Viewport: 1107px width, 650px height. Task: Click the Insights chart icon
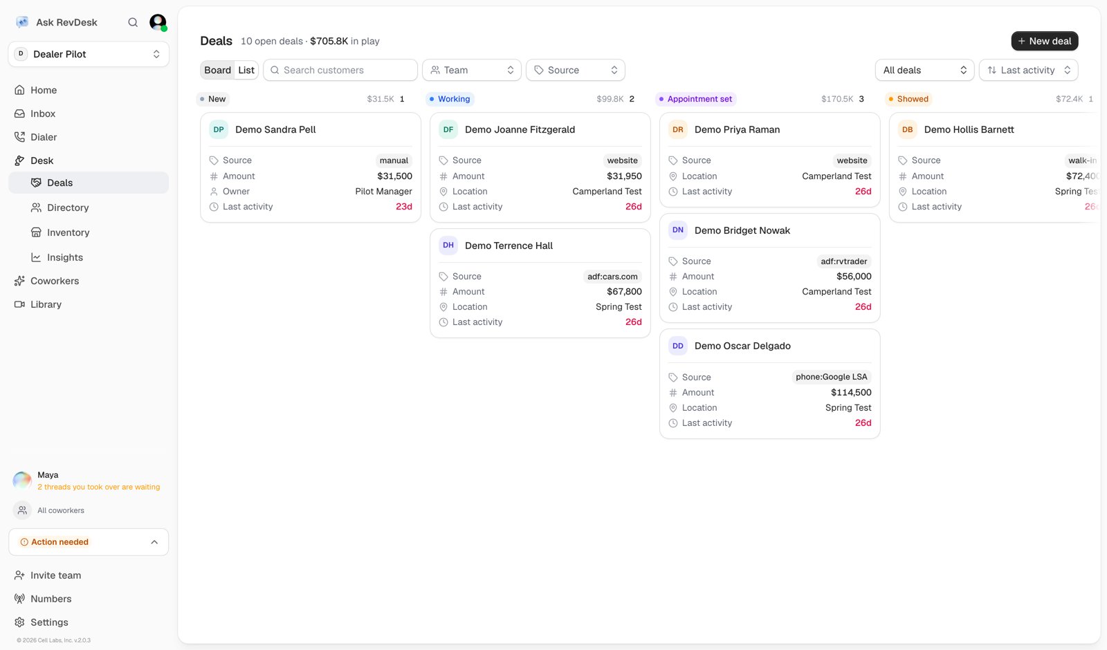[36, 257]
